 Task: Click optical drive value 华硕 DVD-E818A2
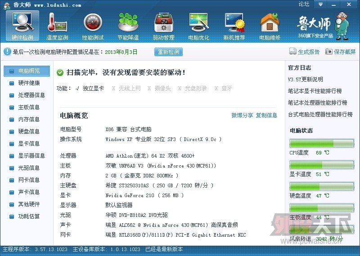(x=136, y=215)
